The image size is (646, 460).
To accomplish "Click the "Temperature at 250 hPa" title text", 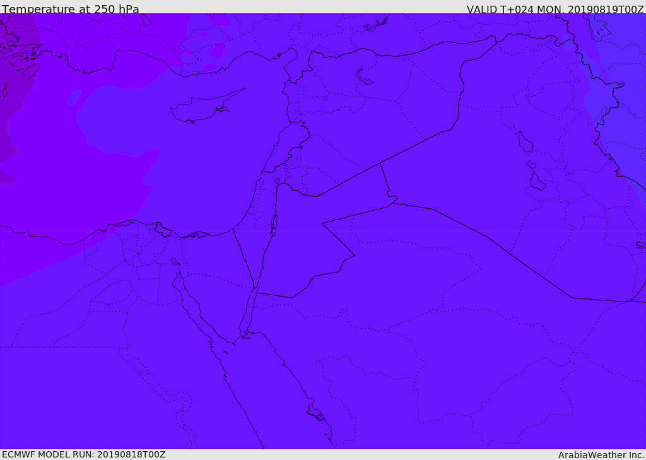I will (71, 9).
